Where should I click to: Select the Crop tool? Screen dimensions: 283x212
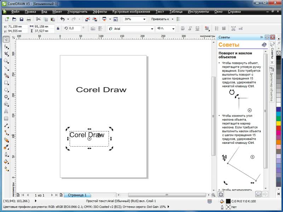[6, 54]
